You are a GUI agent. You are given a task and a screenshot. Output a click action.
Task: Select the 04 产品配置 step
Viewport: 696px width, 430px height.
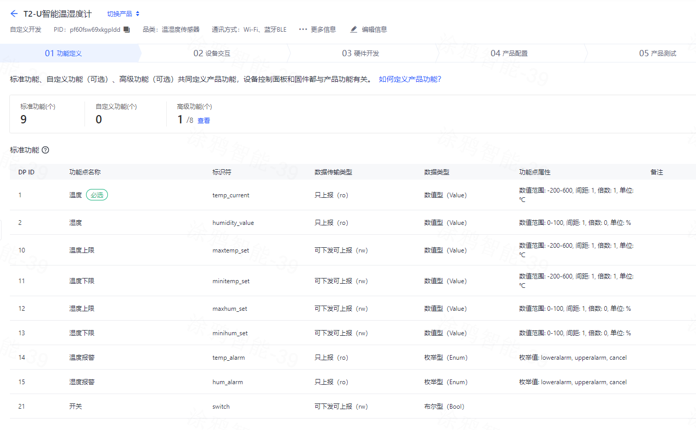pos(509,53)
